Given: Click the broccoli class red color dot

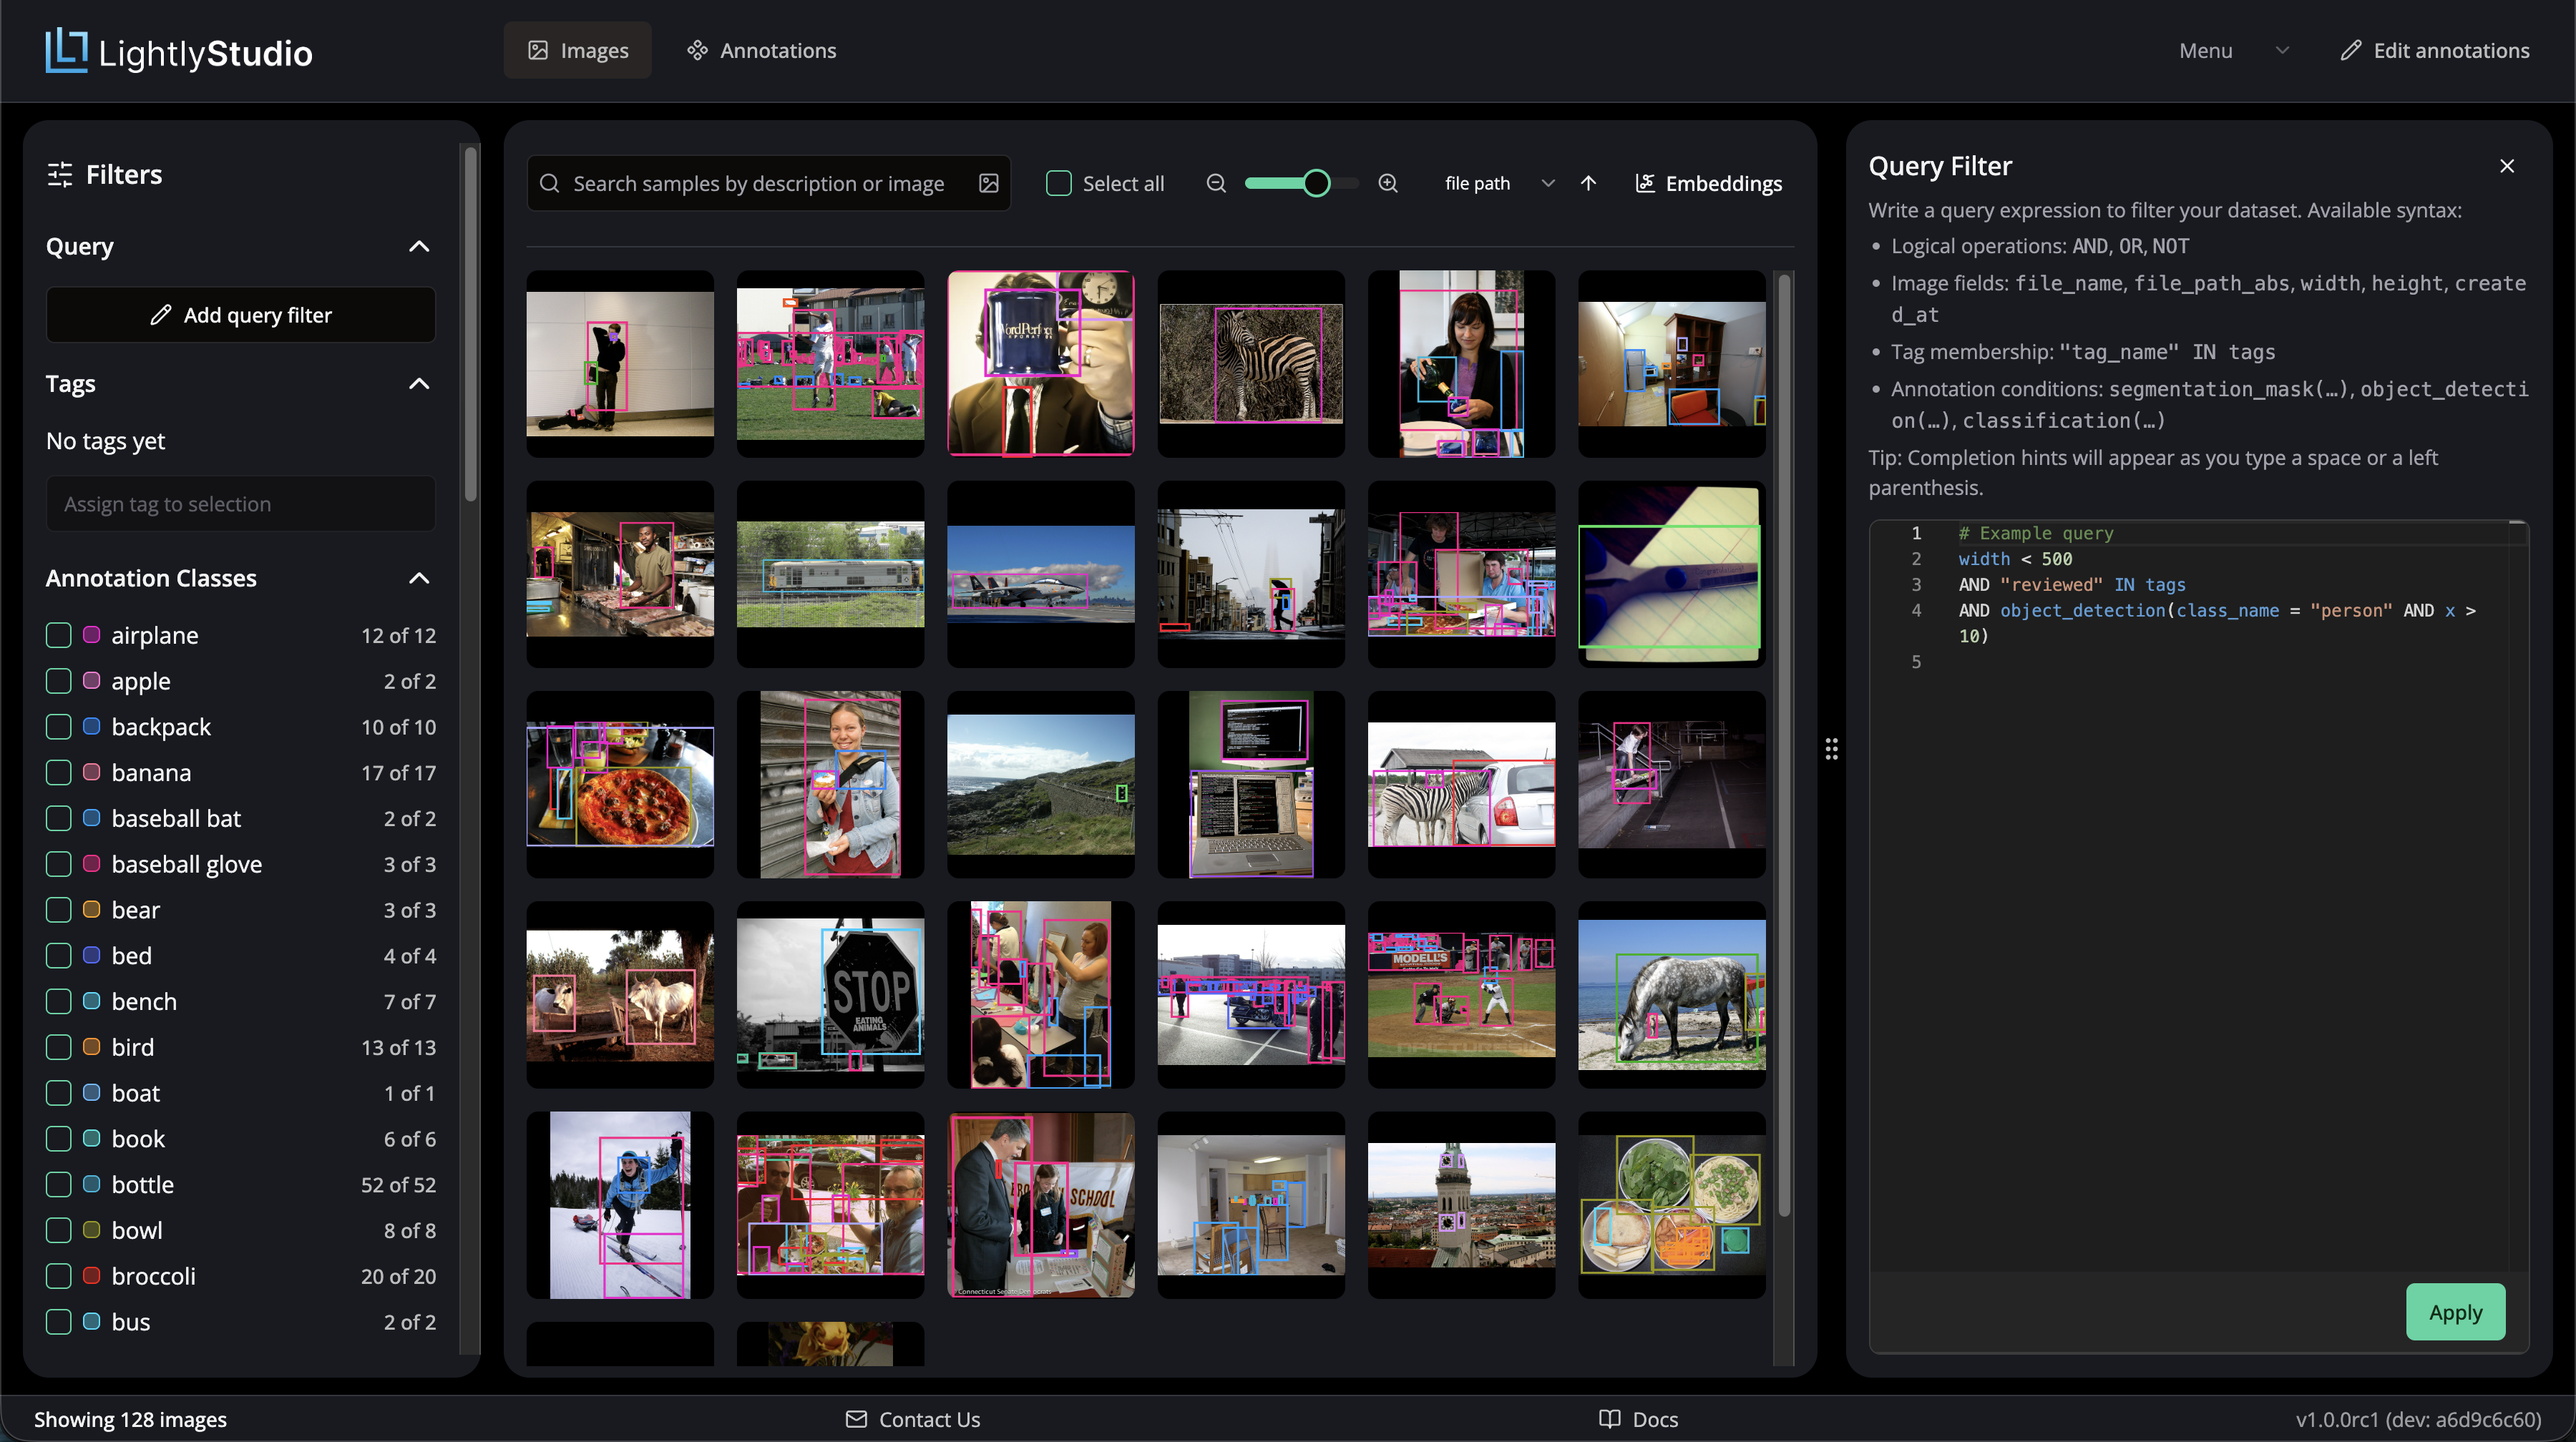Looking at the screenshot, I should (x=91, y=1275).
